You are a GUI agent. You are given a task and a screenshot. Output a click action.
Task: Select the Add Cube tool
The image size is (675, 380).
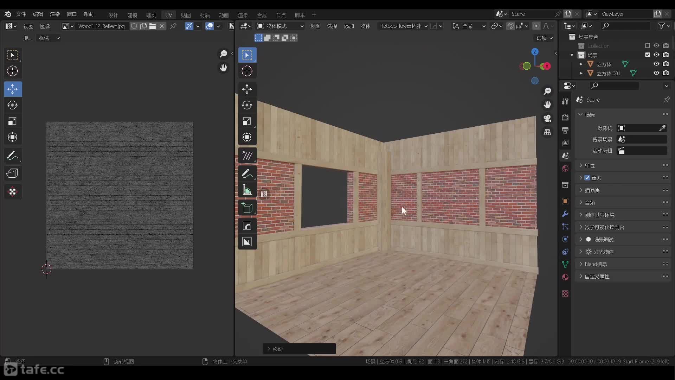[x=247, y=208]
